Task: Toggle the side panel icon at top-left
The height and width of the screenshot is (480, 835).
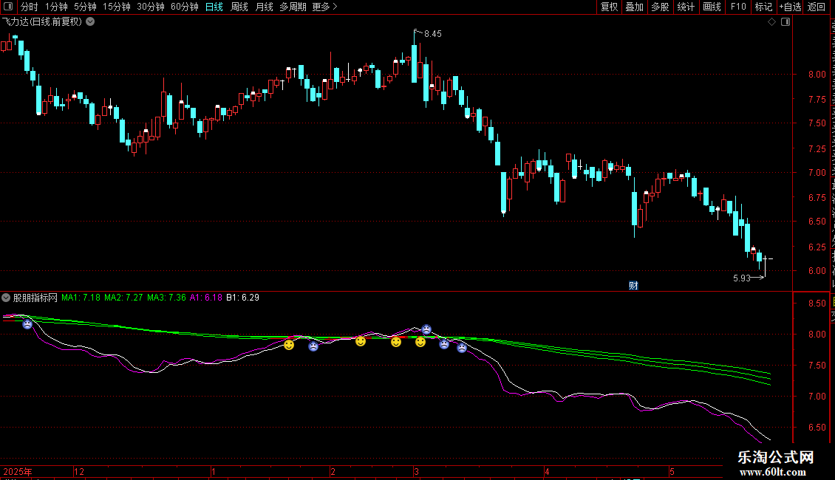Action: (x=8, y=7)
